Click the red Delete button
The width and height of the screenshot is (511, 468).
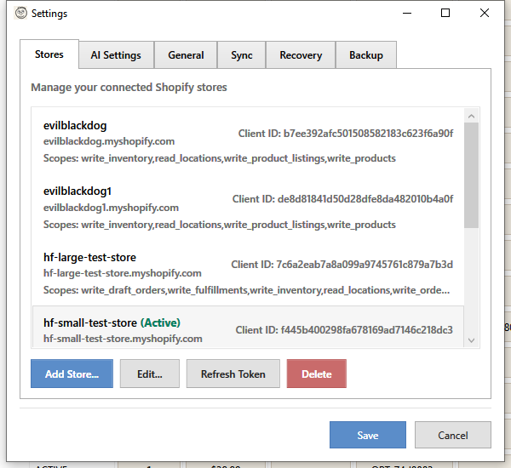point(317,374)
